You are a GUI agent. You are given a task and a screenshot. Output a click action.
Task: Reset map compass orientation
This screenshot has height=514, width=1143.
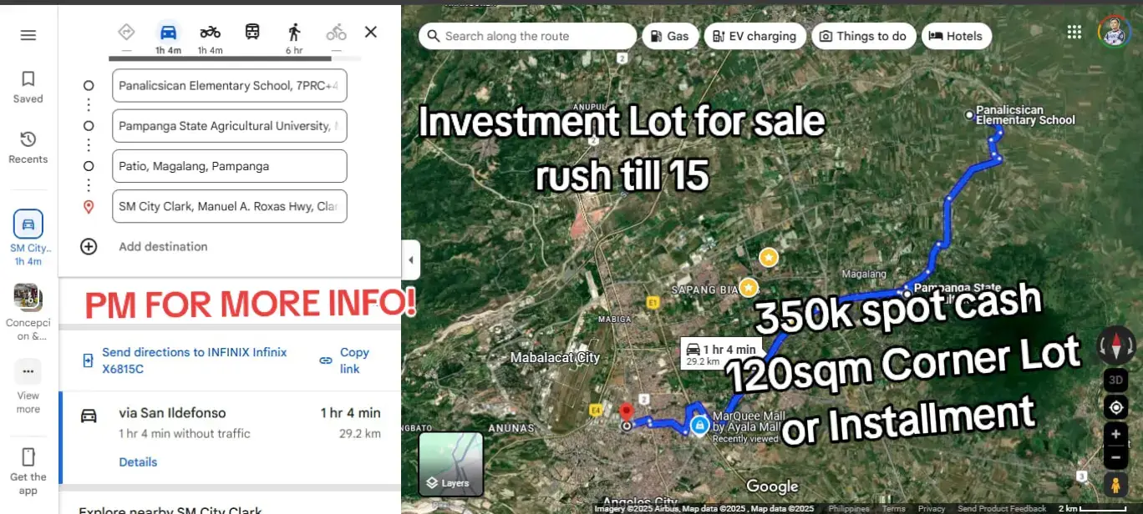(x=1115, y=345)
